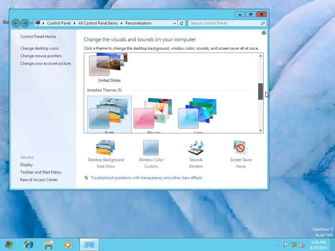335x251 pixels.
Task: Open the Sounds music notes icon
Action: point(196,147)
